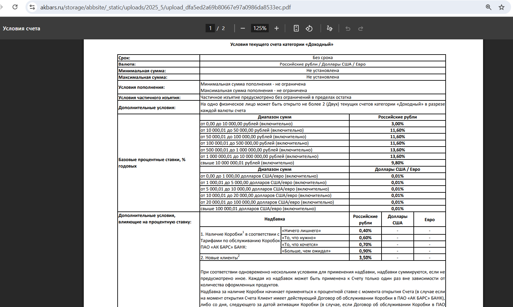Click 'от 10 000,01 до 50 000,00 рублей' row
Viewport: 513px width, 307px height.
275,130
